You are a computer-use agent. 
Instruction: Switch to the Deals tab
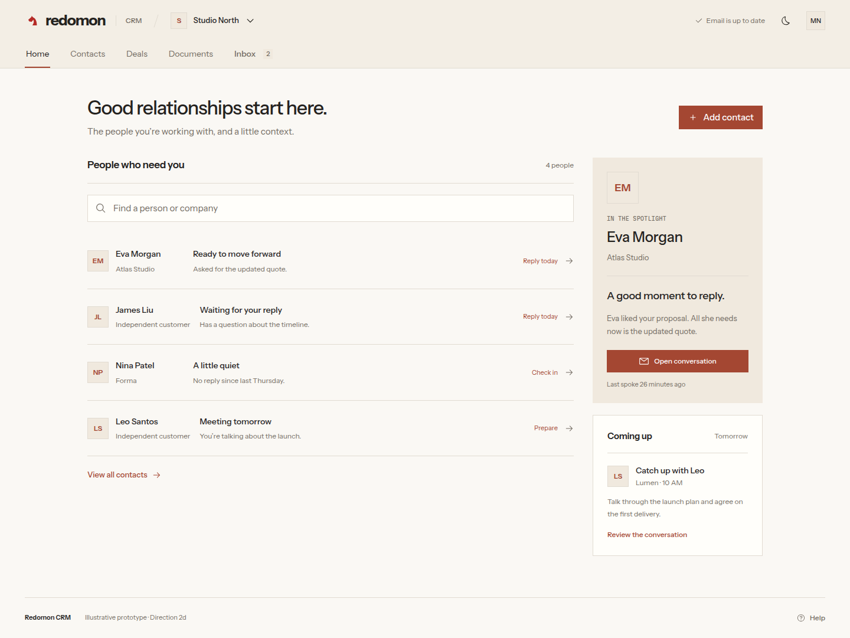[137, 54]
